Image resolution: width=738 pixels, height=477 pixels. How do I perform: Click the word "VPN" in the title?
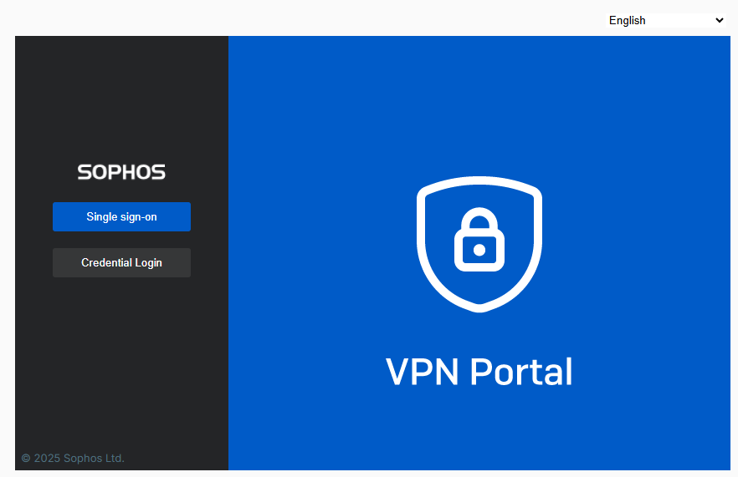(x=423, y=372)
